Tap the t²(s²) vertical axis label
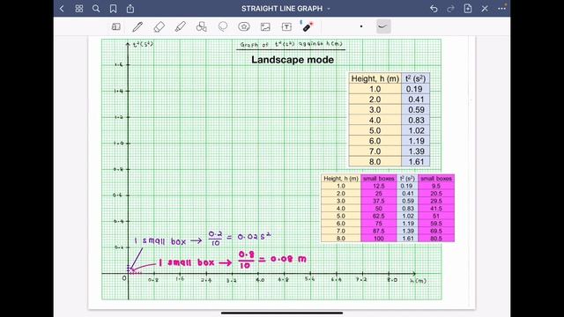This screenshot has height=317, width=564. click(x=143, y=44)
